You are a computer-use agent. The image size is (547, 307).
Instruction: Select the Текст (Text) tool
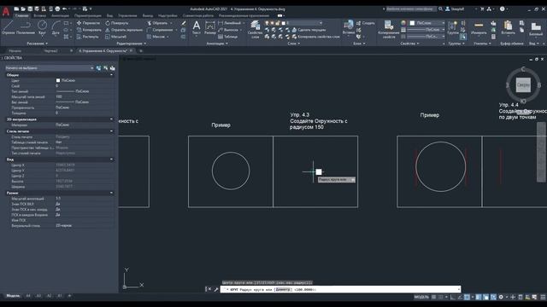tap(197, 27)
